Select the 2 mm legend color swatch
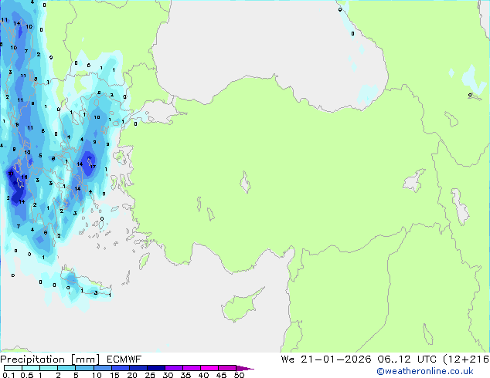The width and height of the screenshot is (490, 378). [x=67, y=368]
